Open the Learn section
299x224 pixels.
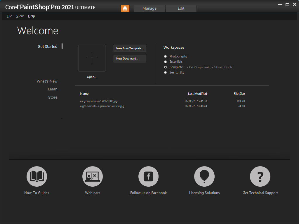(53, 89)
